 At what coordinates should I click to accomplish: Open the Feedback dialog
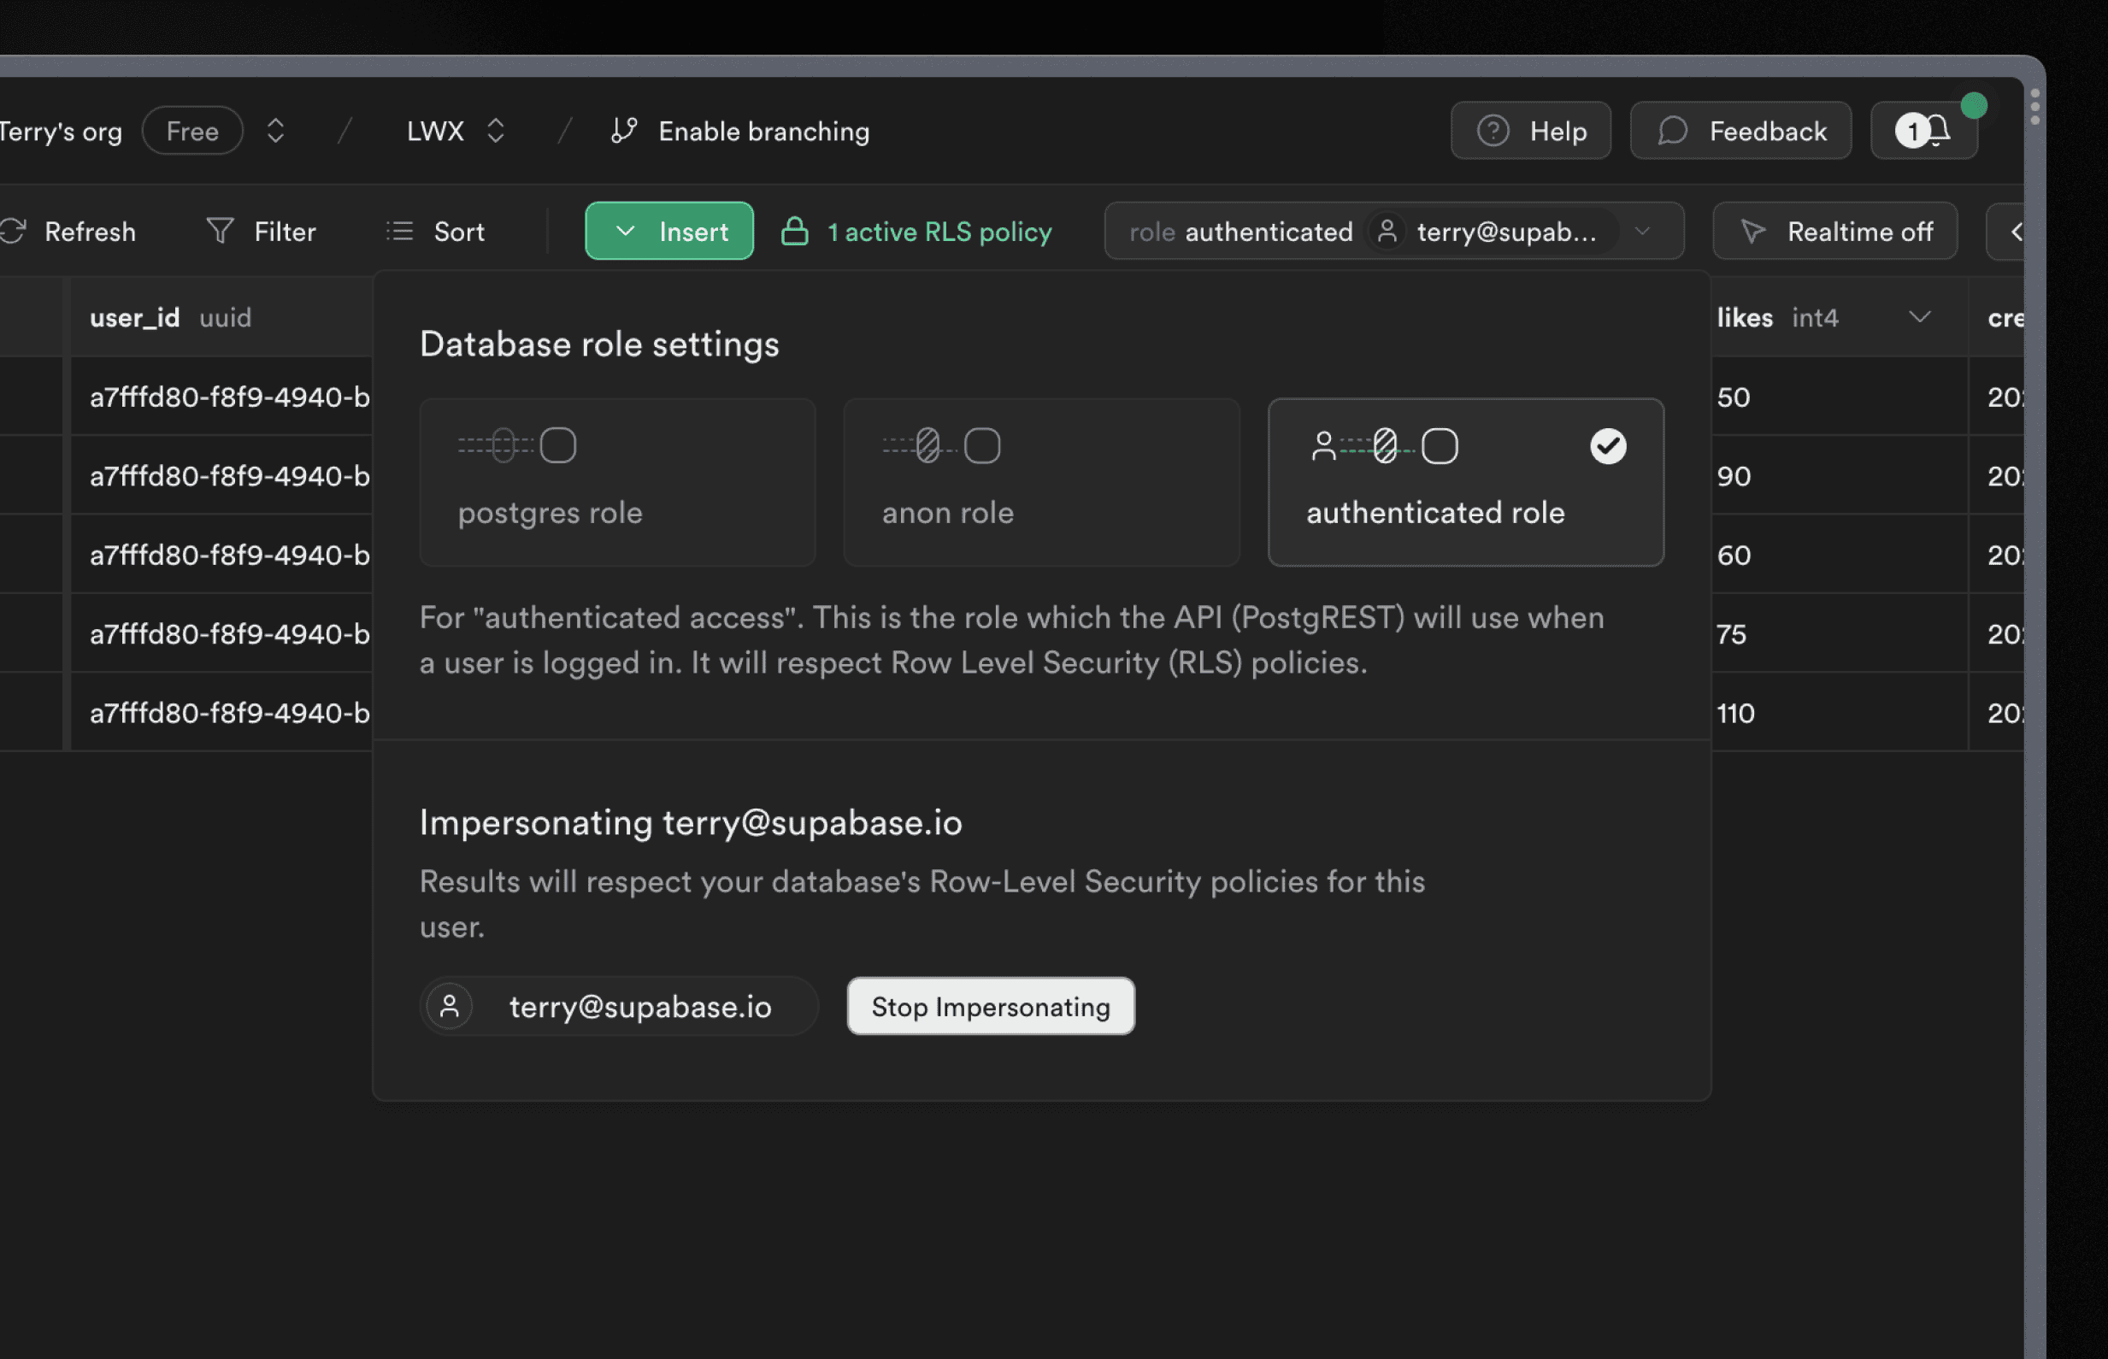[1740, 131]
